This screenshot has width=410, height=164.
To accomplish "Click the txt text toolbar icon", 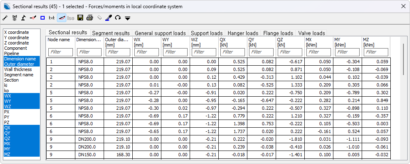I will click(52, 18).
